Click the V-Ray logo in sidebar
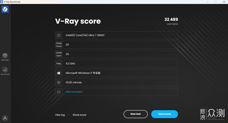 coord(5,9)
